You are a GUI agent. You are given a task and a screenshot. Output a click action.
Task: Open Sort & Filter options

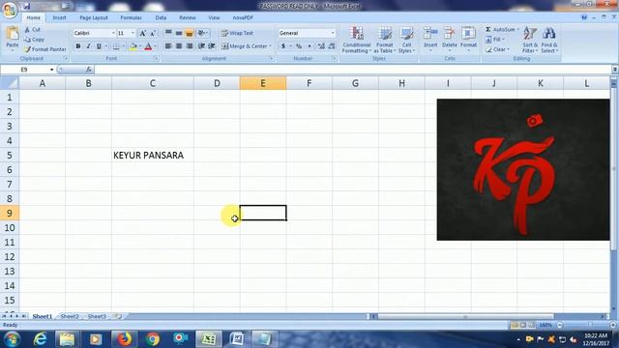(x=530, y=40)
